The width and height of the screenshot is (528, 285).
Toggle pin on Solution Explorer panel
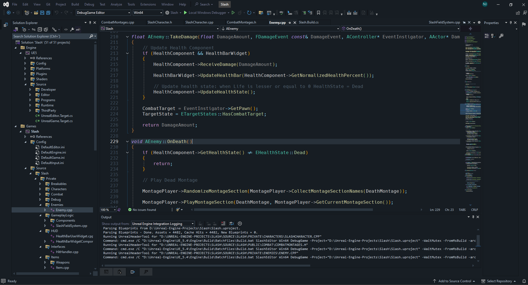click(x=90, y=23)
